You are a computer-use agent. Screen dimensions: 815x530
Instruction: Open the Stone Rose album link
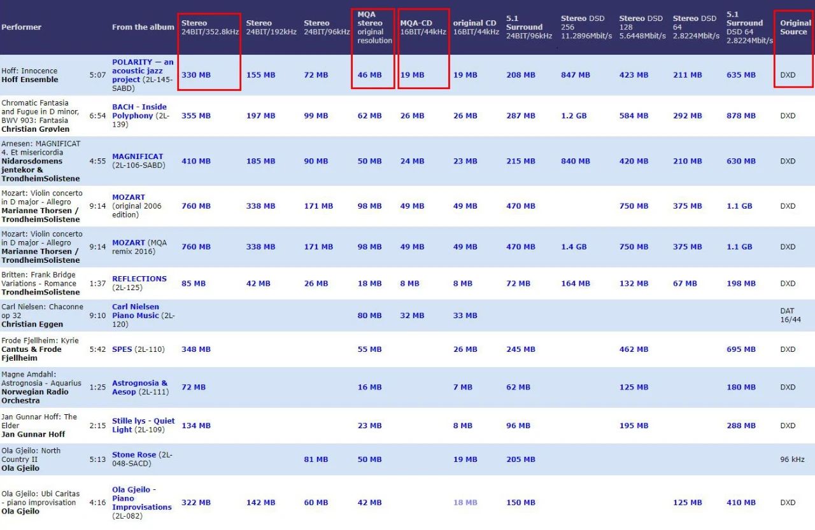click(x=134, y=455)
